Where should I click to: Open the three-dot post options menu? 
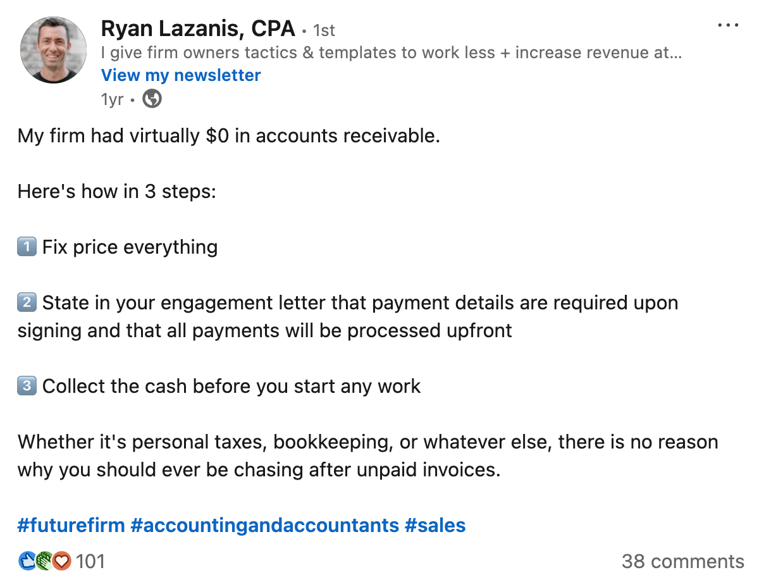click(729, 25)
